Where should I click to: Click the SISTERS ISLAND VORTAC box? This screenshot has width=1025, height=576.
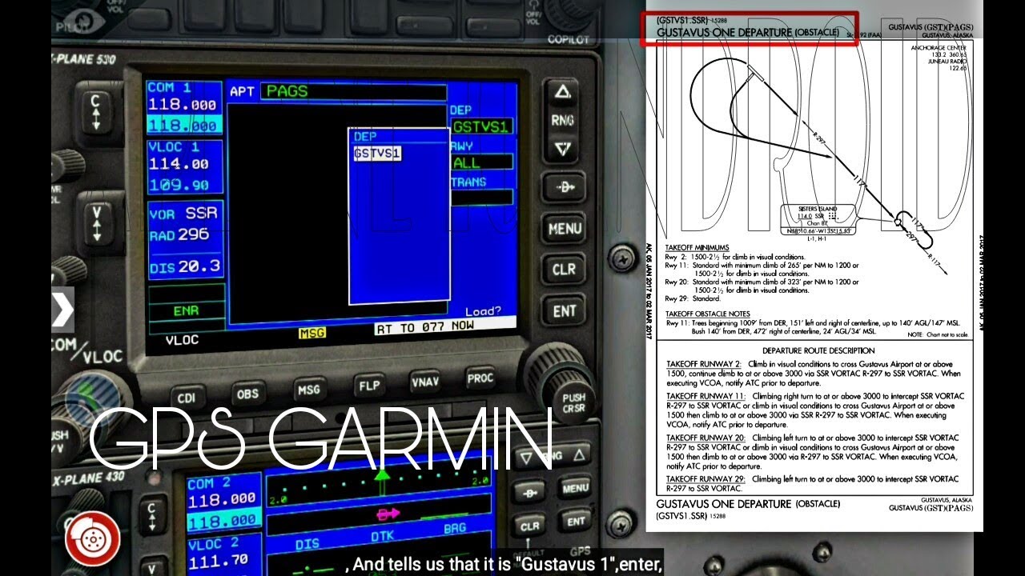click(x=818, y=221)
